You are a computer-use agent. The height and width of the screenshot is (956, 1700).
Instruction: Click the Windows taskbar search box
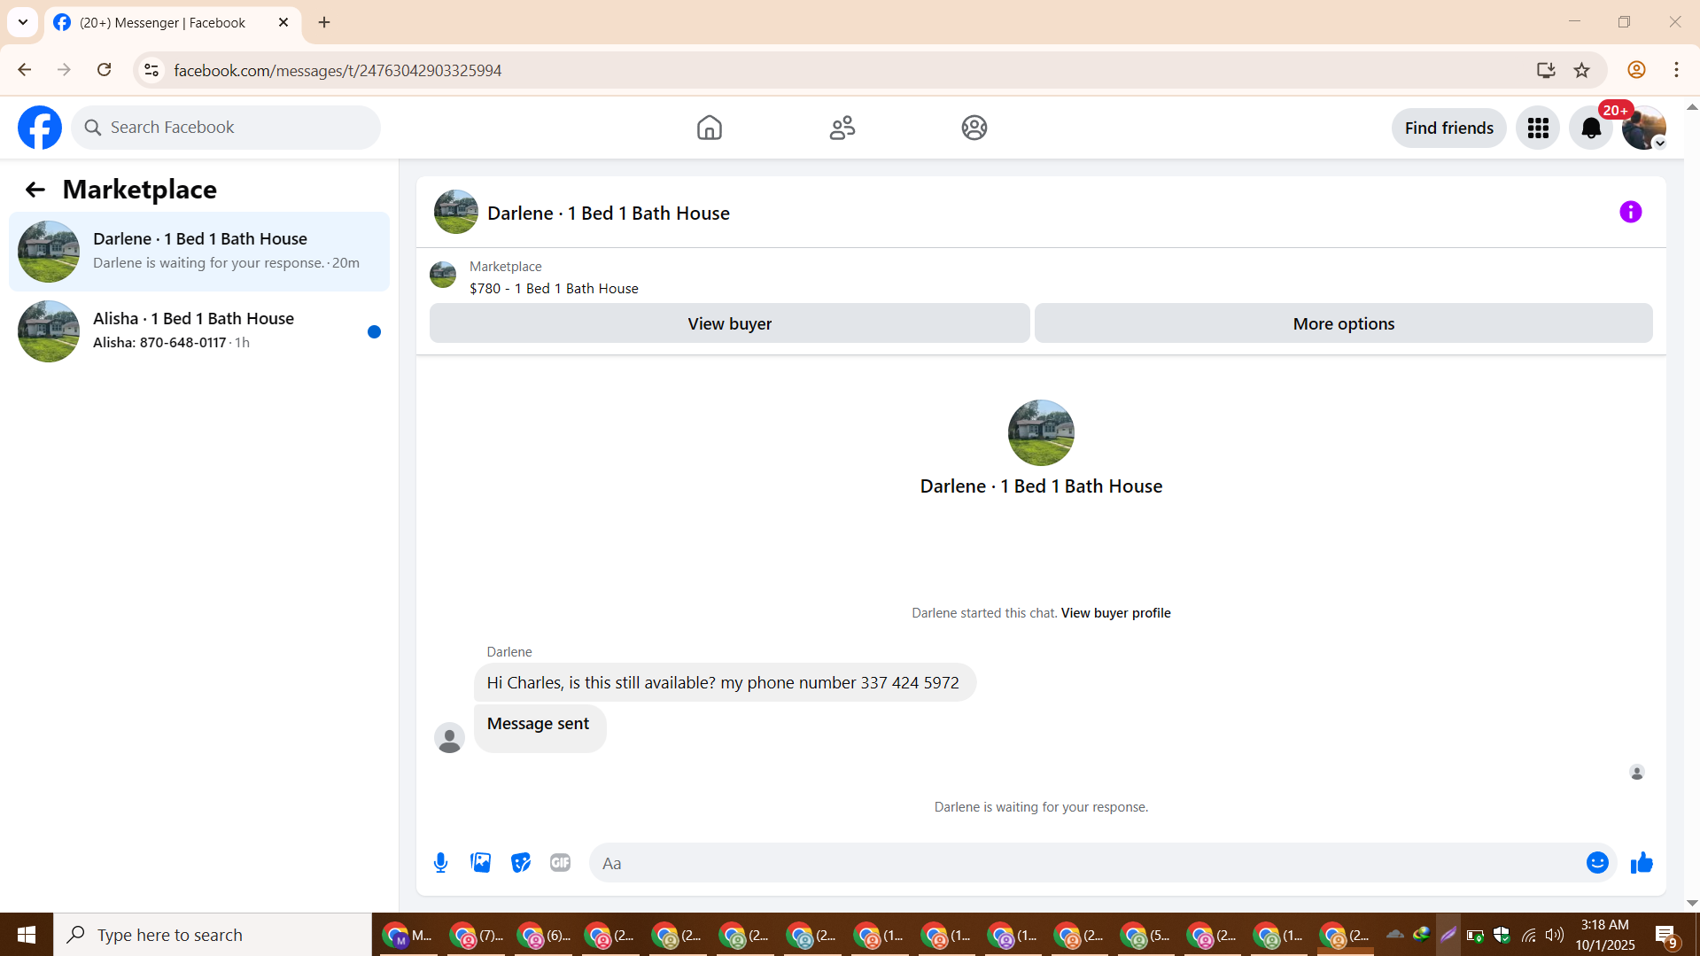pyautogui.click(x=213, y=935)
